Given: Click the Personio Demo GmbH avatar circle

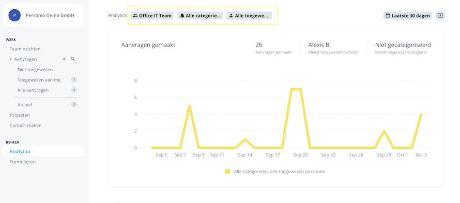Looking at the screenshot, I should [x=14, y=15].
